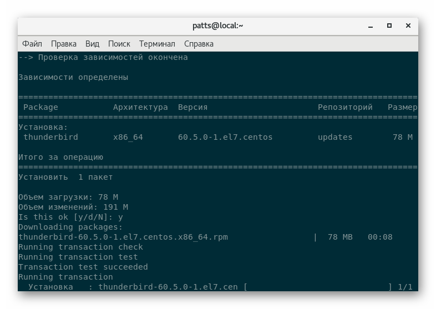Image resolution: width=436 pixels, height=309 pixels.
Task: Open the Правка menu
Action: pyautogui.click(x=64, y=44)
